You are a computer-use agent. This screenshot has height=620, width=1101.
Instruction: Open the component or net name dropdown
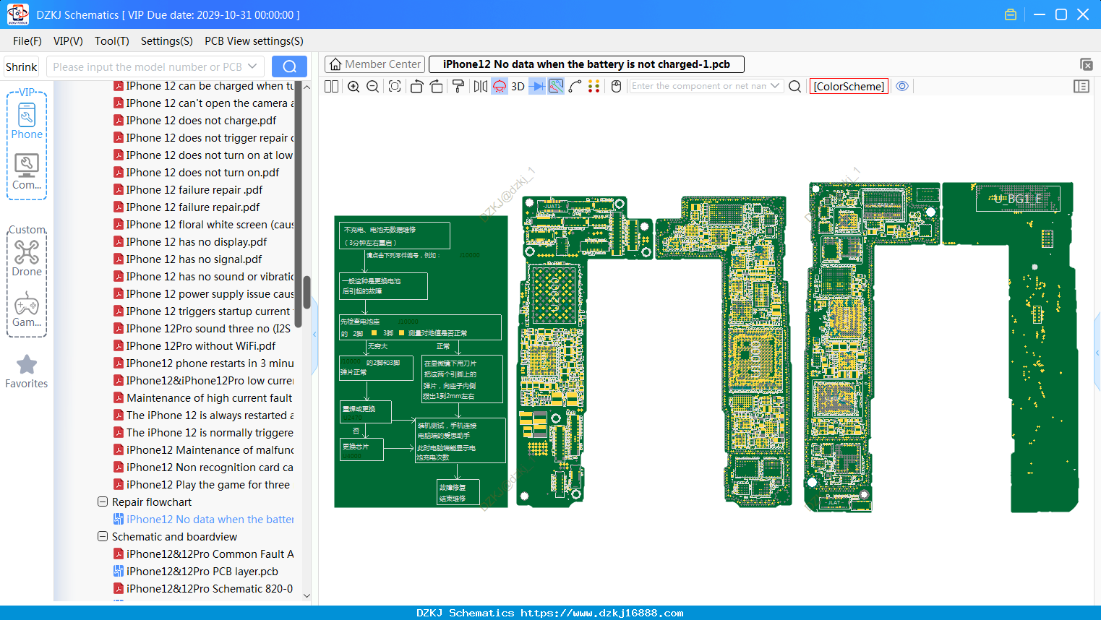(x=775, y=85)
